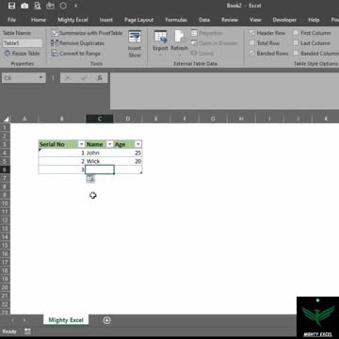This screenshot has height=339, width=339.
Task: Enable the Banded Columns checkbox
Action: [x=296, y=54]
